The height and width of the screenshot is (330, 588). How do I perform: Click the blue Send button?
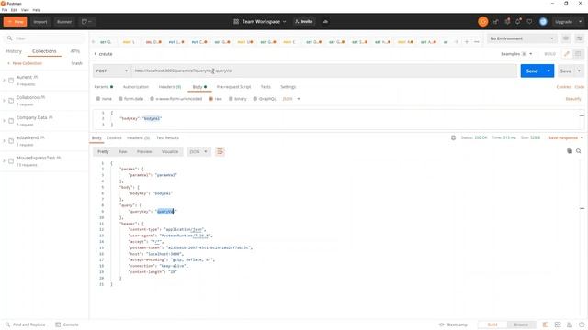[x=532, y=71]
